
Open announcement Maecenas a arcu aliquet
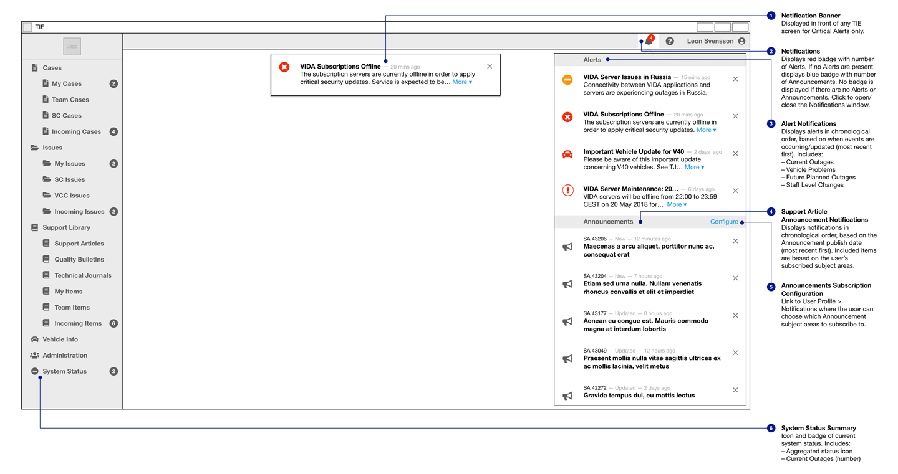(x=649, y=250)
